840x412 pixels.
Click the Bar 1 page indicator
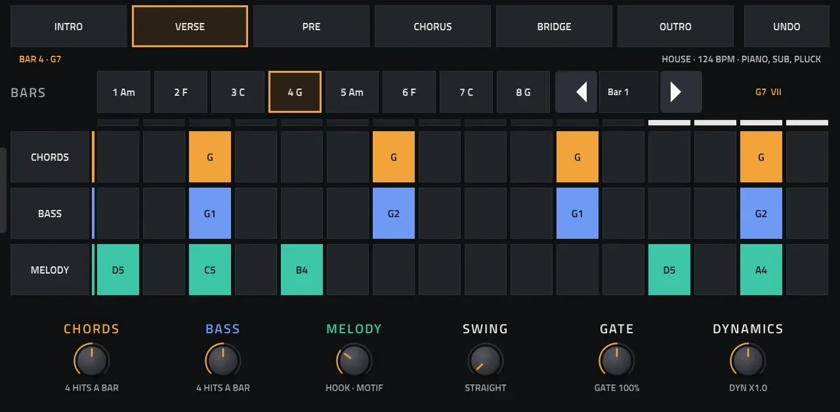(x=629, y=92)
